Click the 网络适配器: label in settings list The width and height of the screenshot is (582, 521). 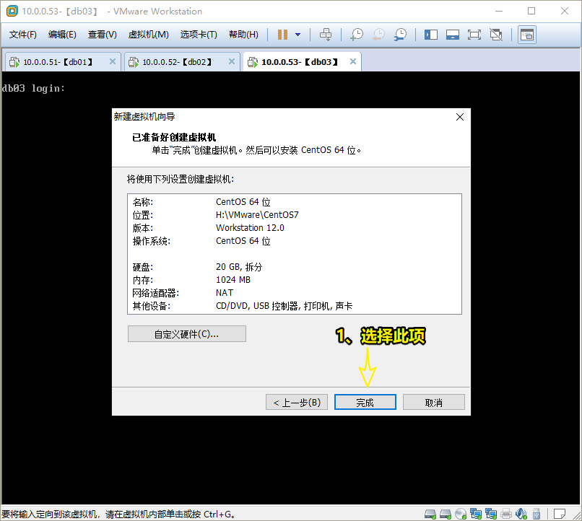[156, 293]
